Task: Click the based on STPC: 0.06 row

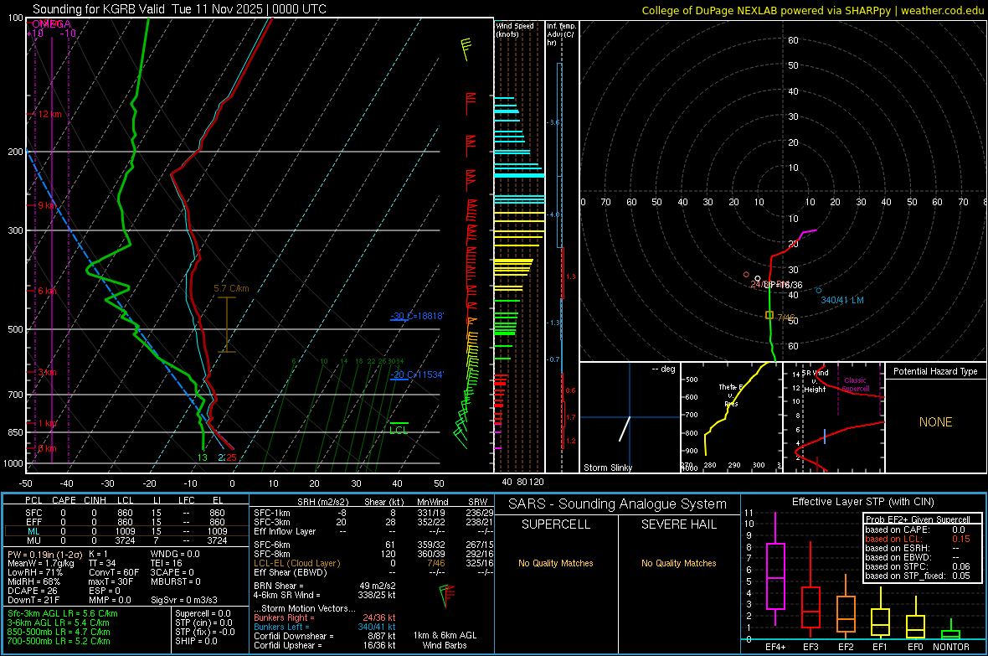Action: pyautogui.click(x=918, y=566)
